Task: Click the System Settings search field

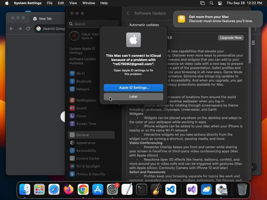Action: click(x=93, y=24)
